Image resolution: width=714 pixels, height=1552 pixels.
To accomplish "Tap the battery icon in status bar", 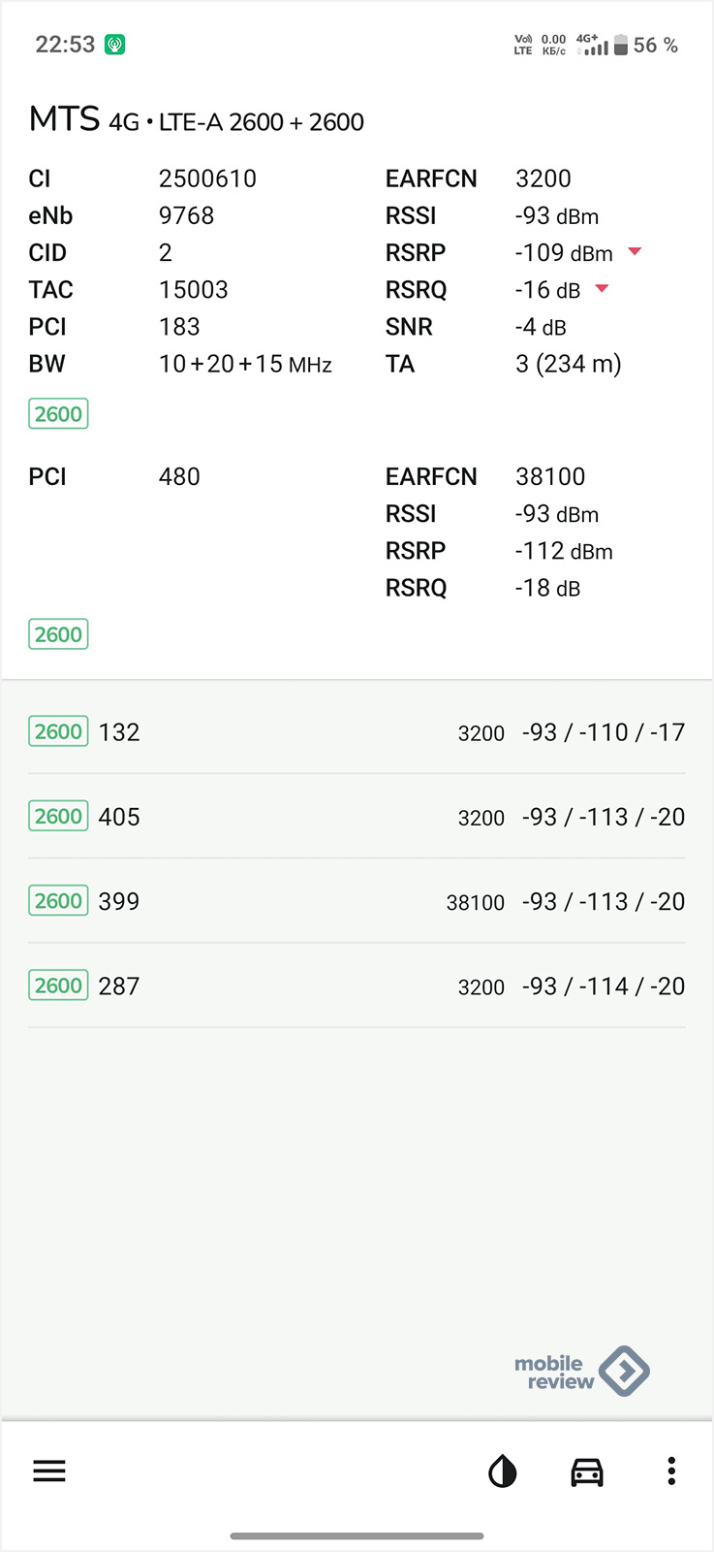I will point(621,45).
